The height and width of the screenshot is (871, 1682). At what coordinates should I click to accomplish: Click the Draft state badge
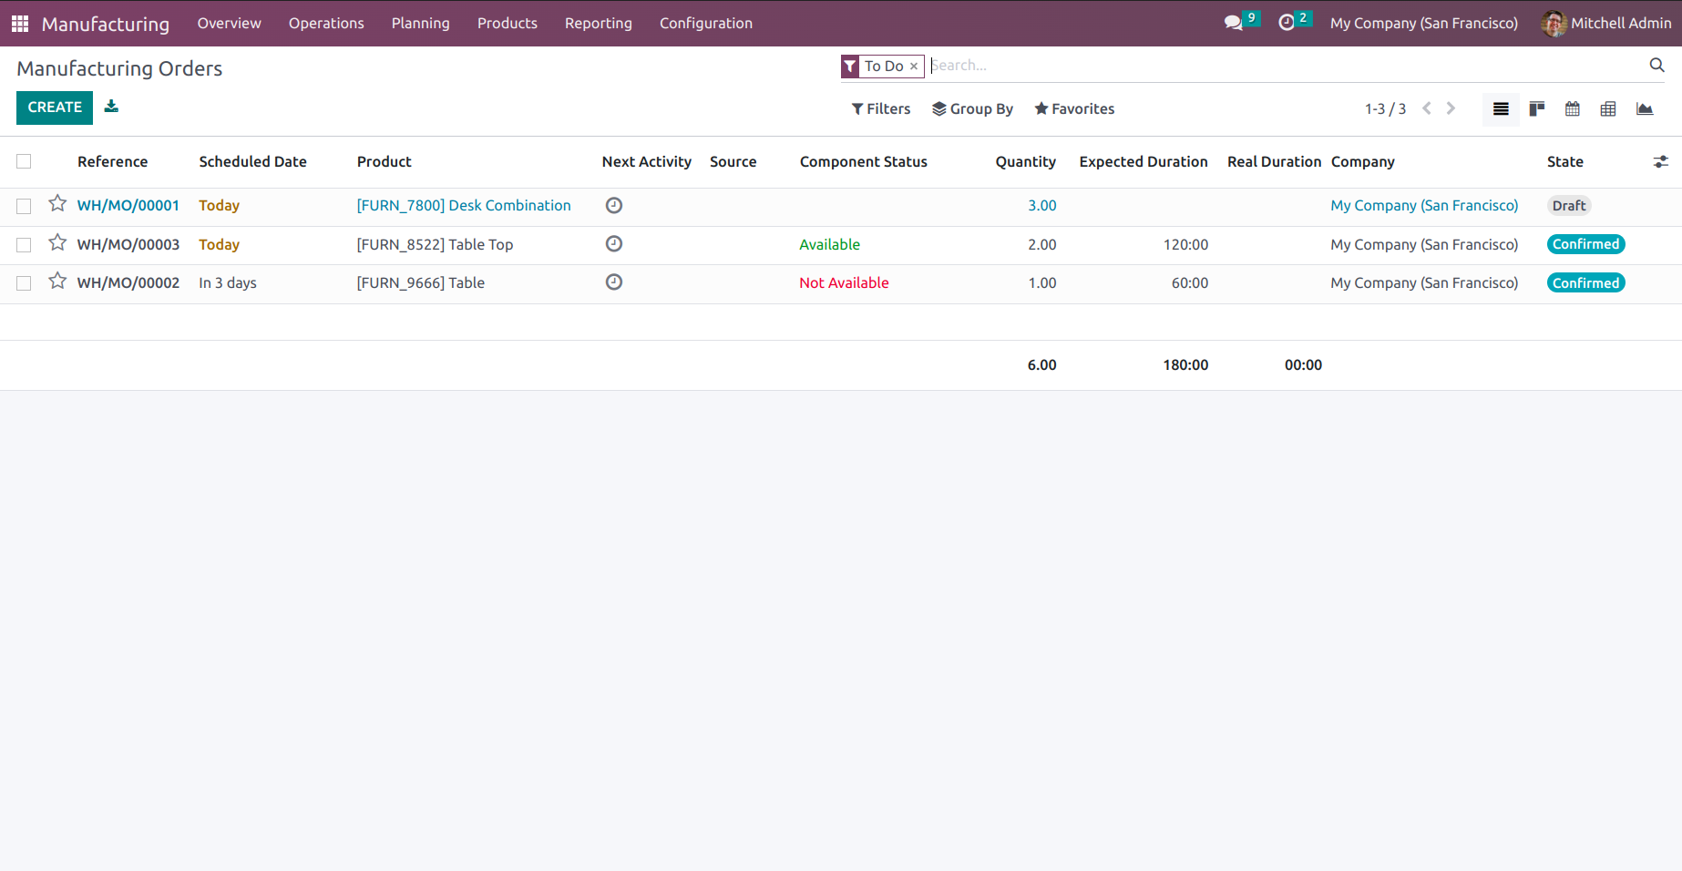pyautogui.click(x=1569, y=206)
